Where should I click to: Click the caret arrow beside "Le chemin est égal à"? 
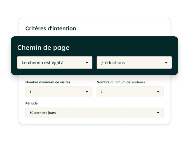click(x=87, y=63)
